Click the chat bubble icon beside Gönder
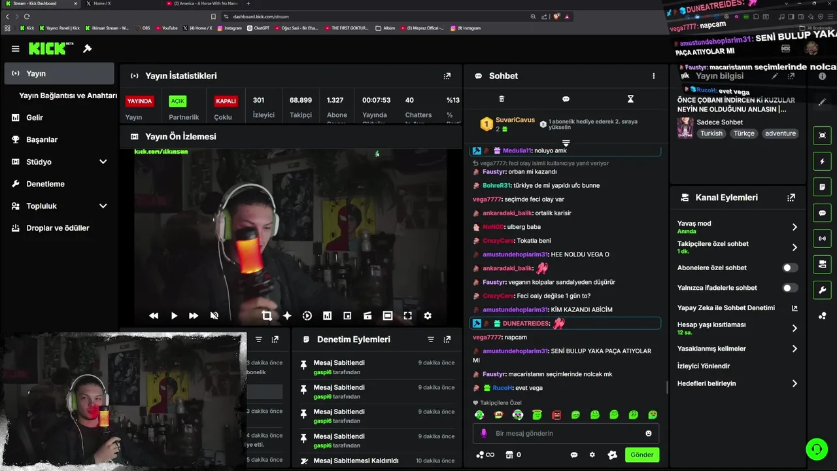This screenshot has width=837, height=471. coord(574,455)
